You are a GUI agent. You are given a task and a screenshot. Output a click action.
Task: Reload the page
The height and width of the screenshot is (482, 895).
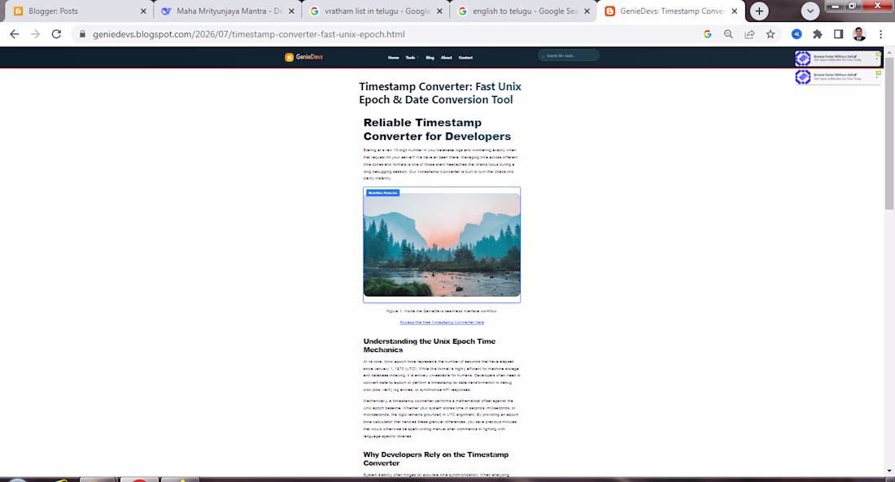point(56,34)
